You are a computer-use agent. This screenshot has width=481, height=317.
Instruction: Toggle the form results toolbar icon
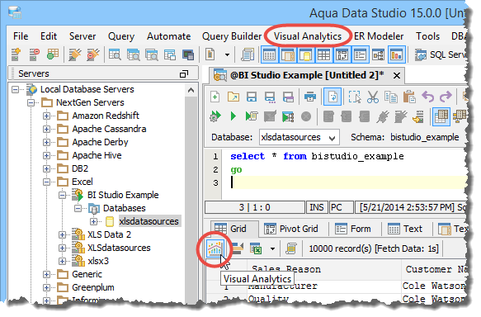pos(361,55)
